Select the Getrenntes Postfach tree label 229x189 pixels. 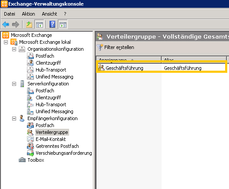tap(57, 146)
